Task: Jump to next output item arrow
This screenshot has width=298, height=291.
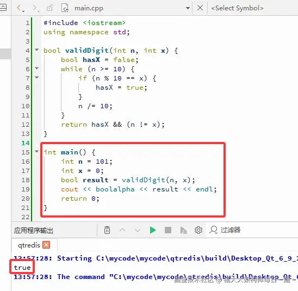Action: point(138,230)
